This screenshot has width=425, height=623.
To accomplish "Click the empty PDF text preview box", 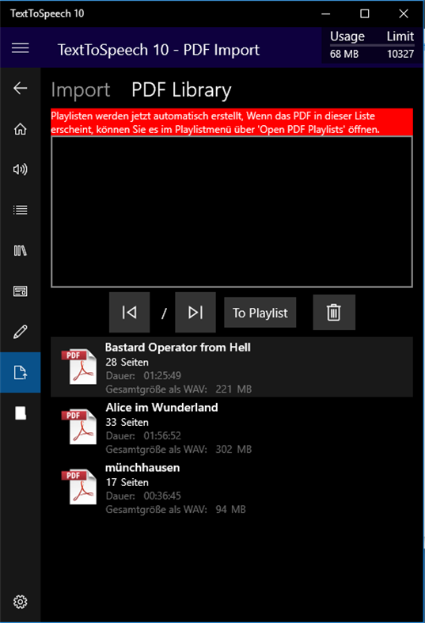I will (232, 211).
